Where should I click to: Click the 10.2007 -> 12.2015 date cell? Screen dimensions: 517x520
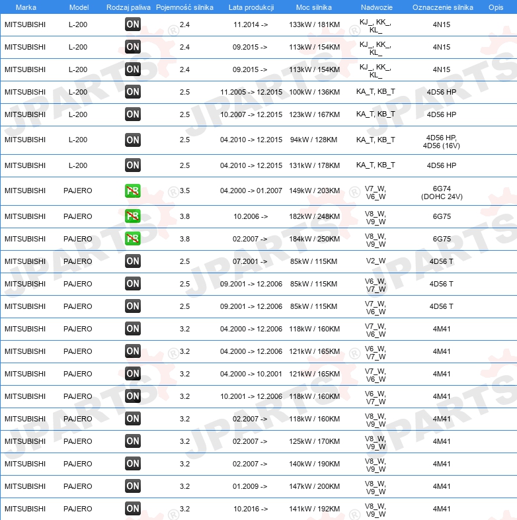[x=251, y=114]
